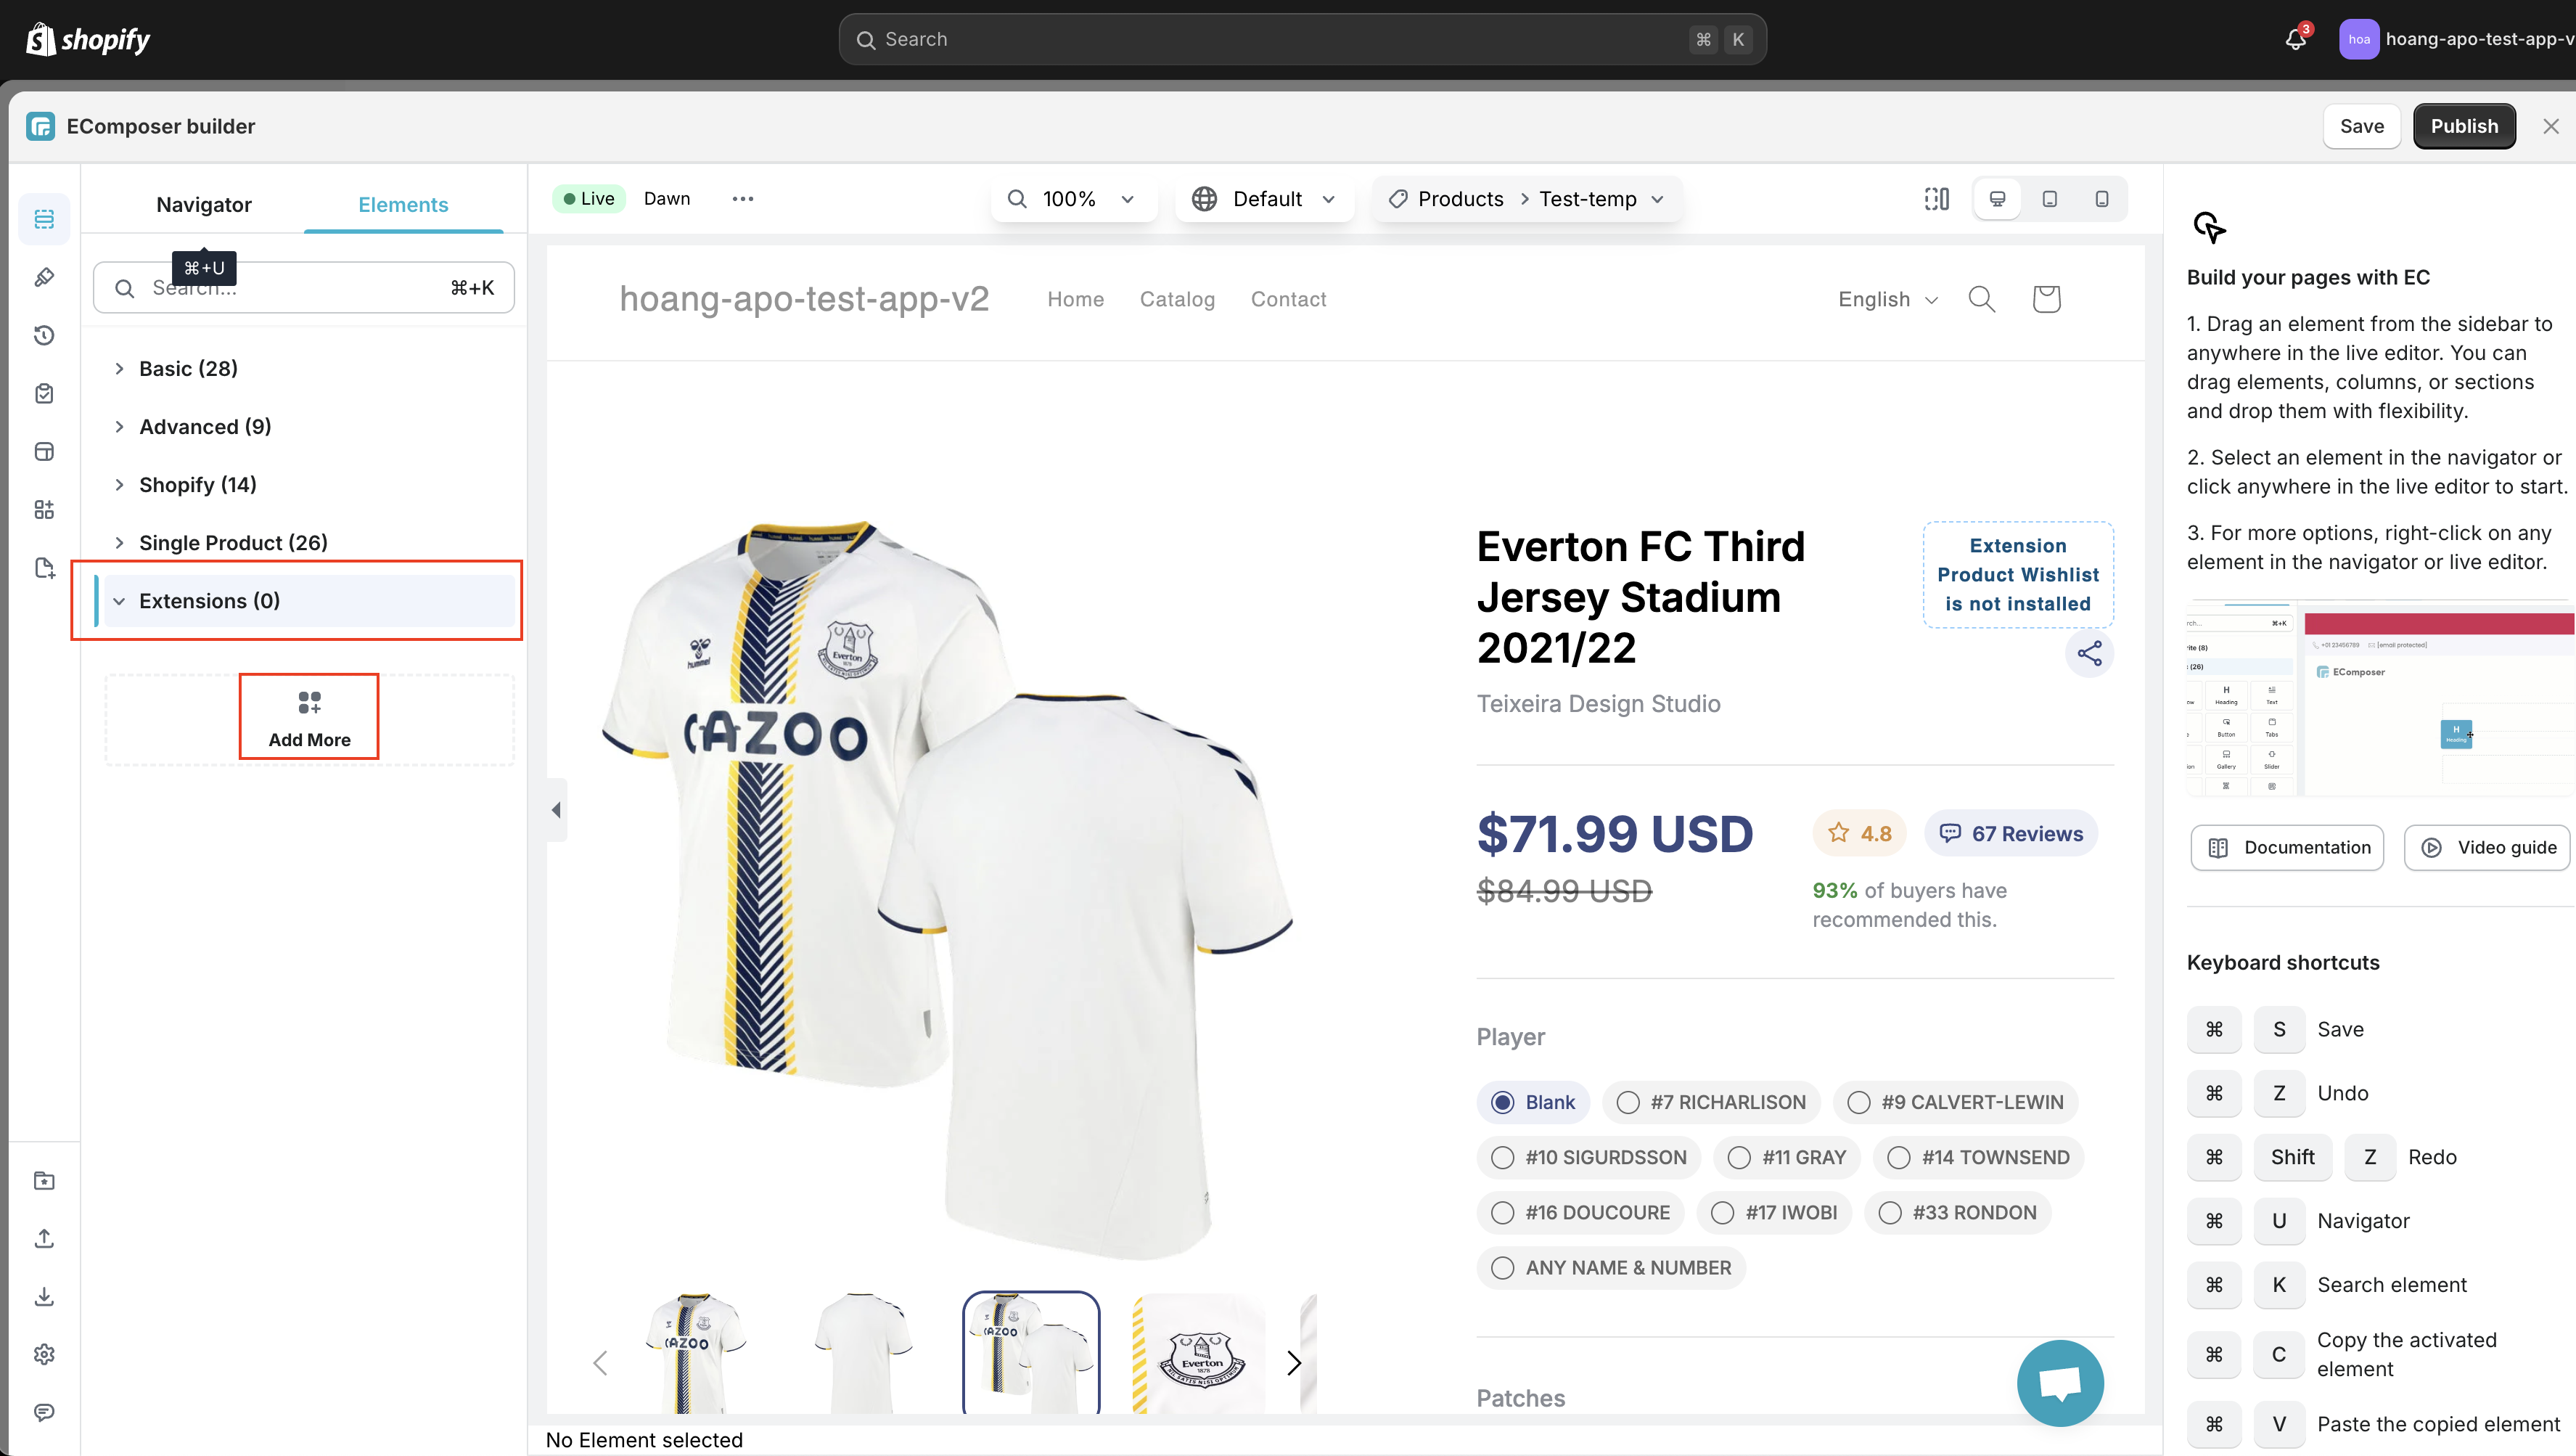
Task: Expand the Basic (28) elements group
Action: [188, 369]
